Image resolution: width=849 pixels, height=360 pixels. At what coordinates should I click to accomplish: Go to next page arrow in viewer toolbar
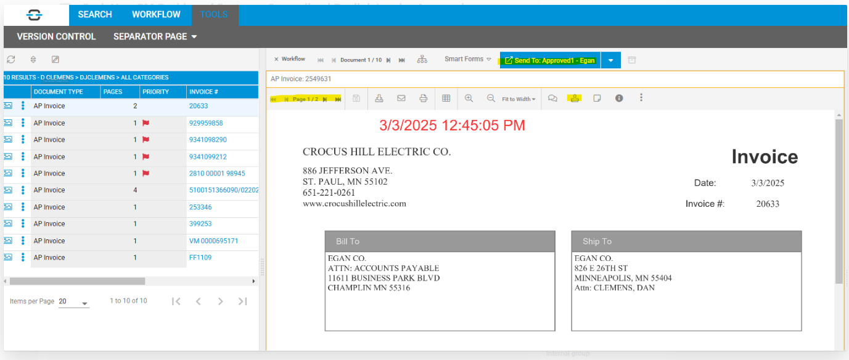tap(325, 99)
